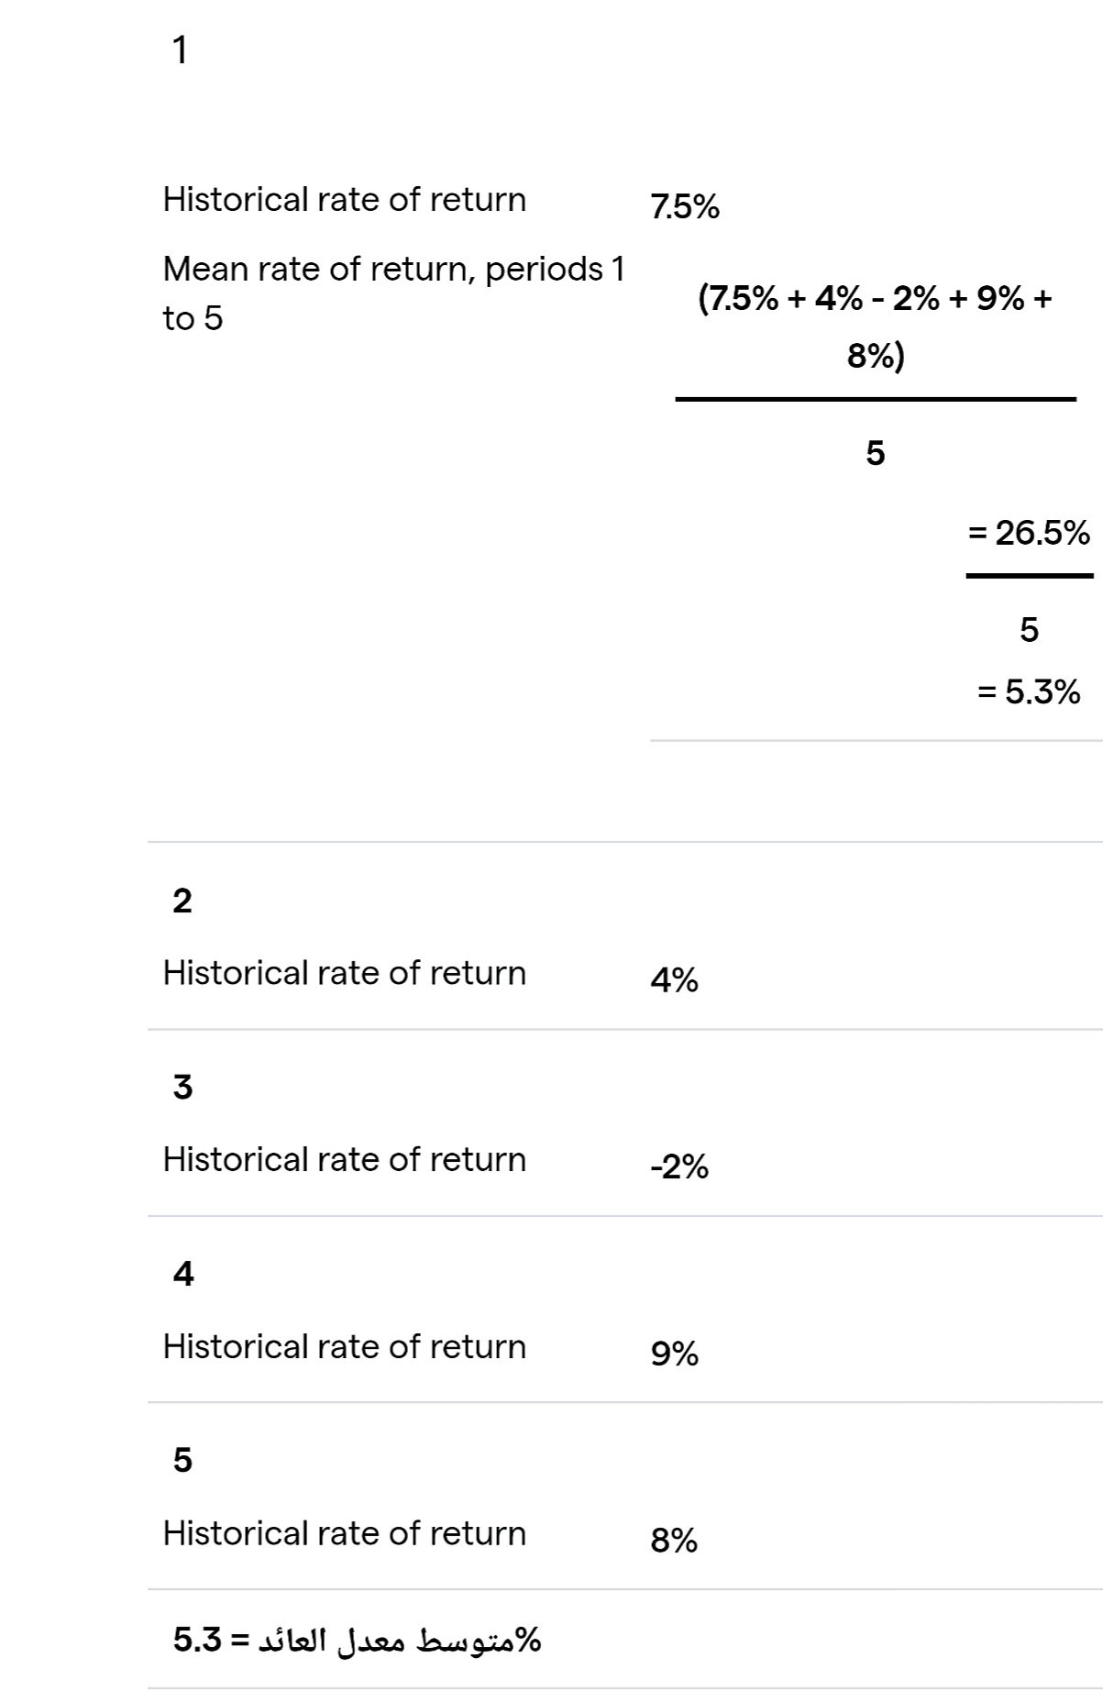Click the period 4 heading number

coord(183,1274)
